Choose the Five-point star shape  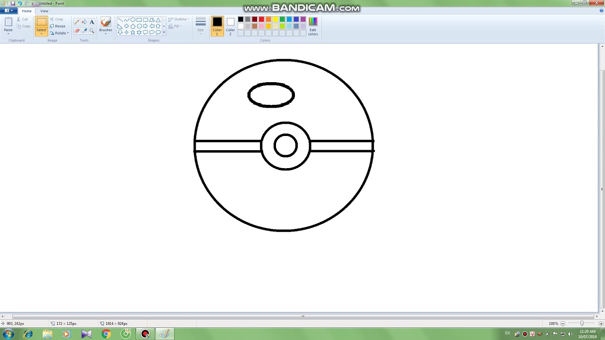[133, 32]
